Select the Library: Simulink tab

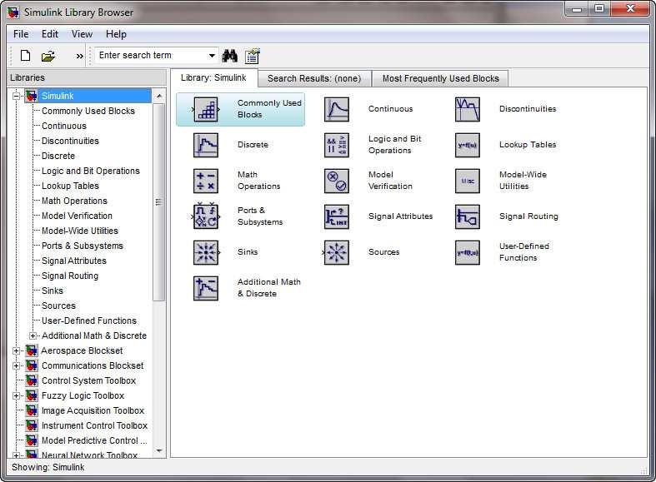coord(213,77)
